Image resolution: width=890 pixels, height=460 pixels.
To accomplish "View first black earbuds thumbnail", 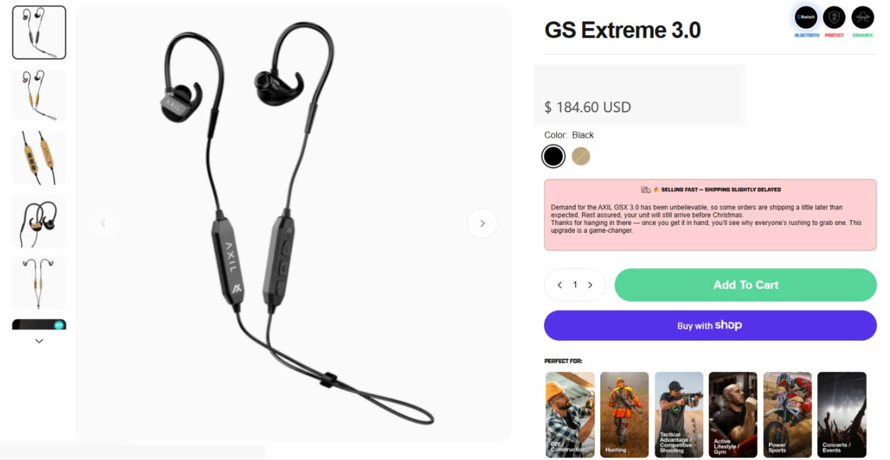I will click(39, 33).
